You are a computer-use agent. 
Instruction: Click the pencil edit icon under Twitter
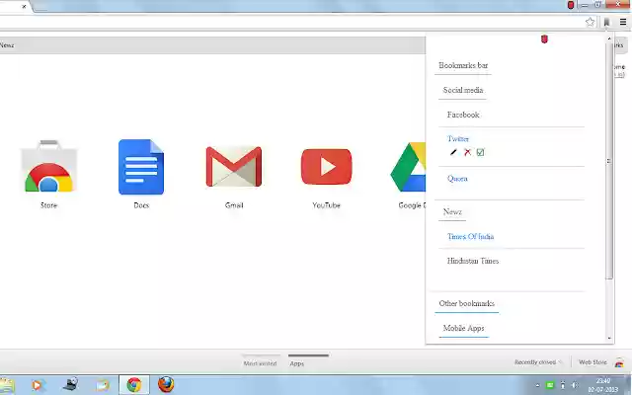(x=453, y=152)
